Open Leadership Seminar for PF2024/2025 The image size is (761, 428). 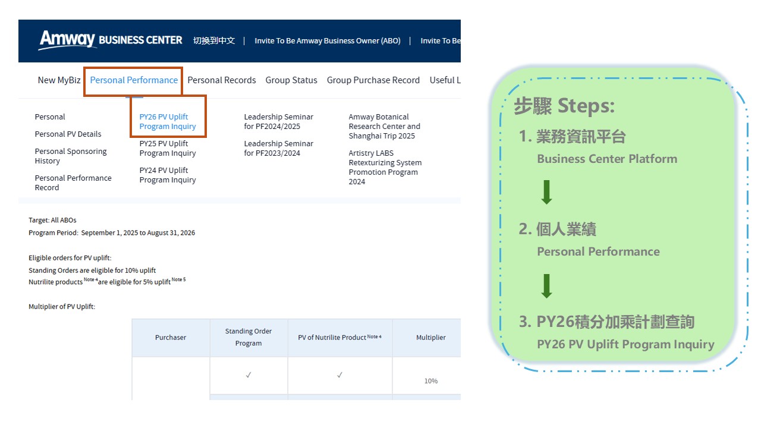coord(278,122)
